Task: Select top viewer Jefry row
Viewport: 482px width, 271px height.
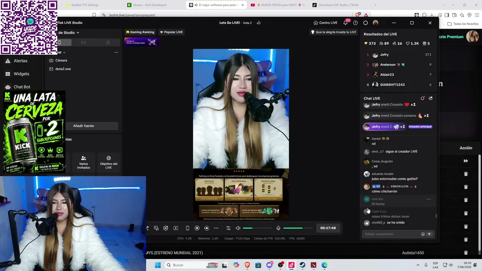Action: tap(399, 55)
